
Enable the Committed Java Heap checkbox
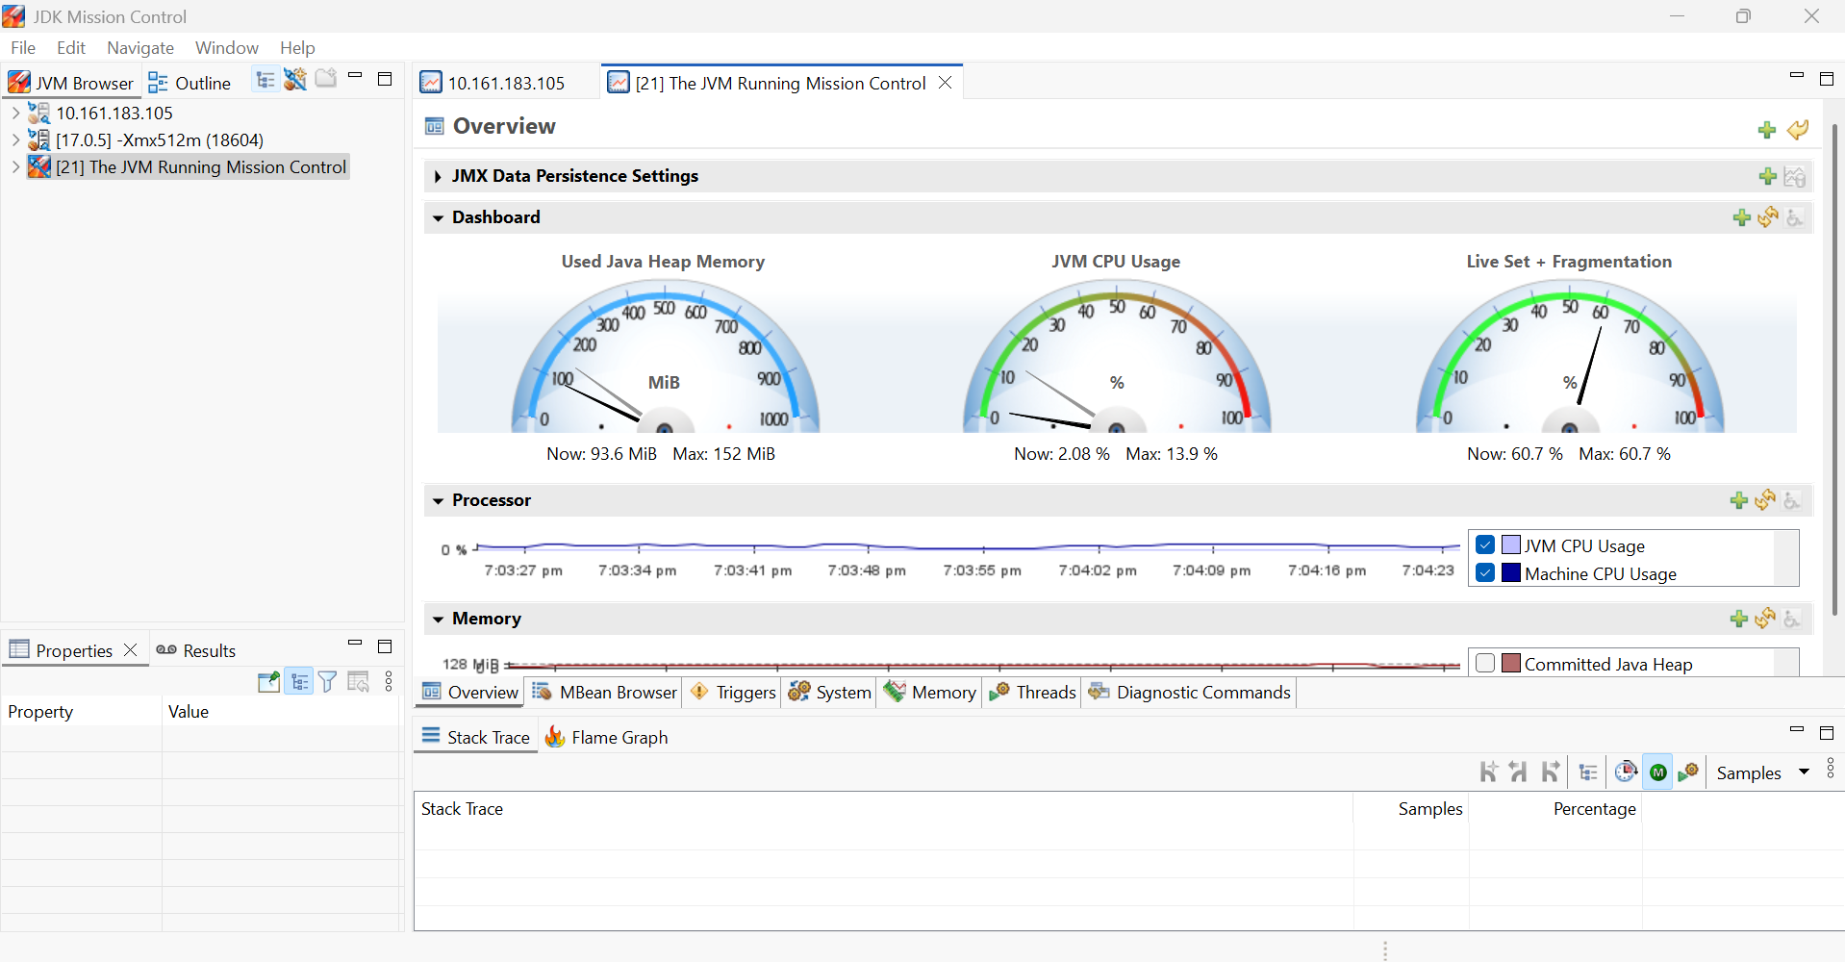(1485, 664)
